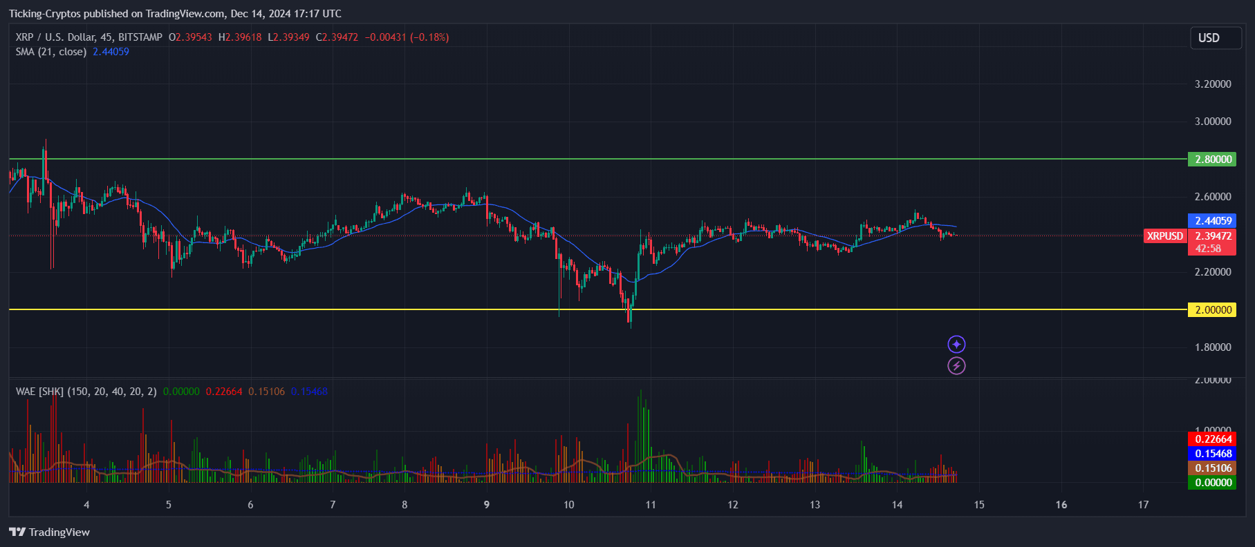
Task: Click the WAE legend value 0.22664
Action: (x=224, y=392)
